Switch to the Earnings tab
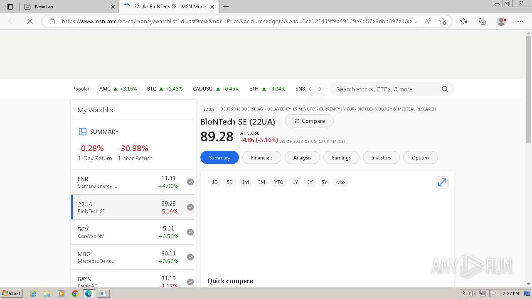Image resolution: width=532 pixels, height=299 pixels. [x=341, y=157]
